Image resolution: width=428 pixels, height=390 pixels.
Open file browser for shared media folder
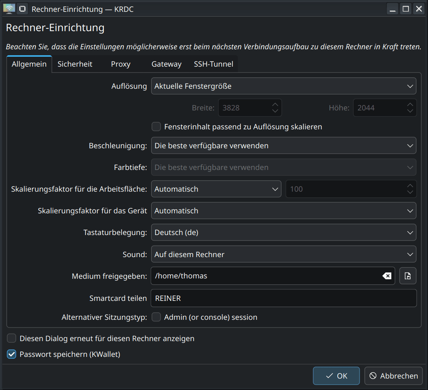point(408,276)
